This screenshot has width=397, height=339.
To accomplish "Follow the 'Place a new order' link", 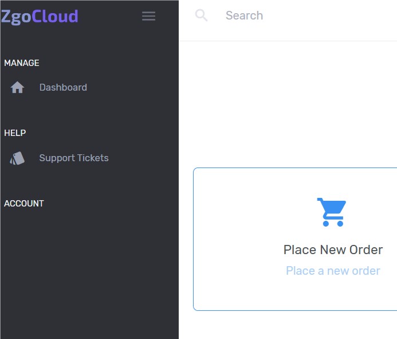I will 333,271.
